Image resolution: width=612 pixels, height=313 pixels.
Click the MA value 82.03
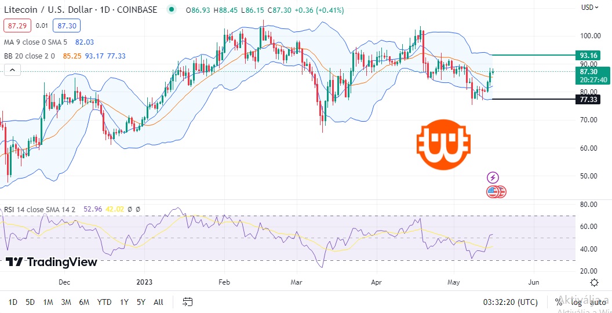pyautogui.click(x=85, y=42)
